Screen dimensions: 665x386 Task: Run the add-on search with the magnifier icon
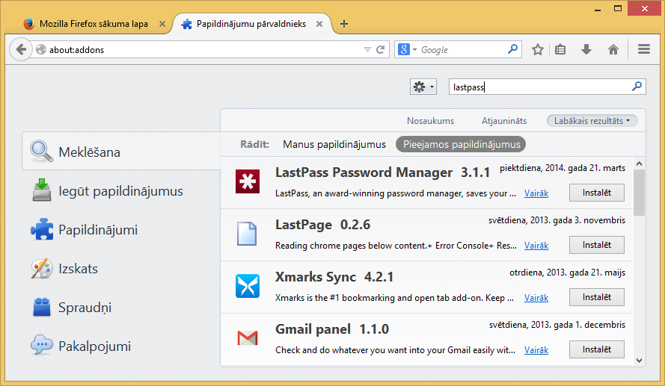637,87
